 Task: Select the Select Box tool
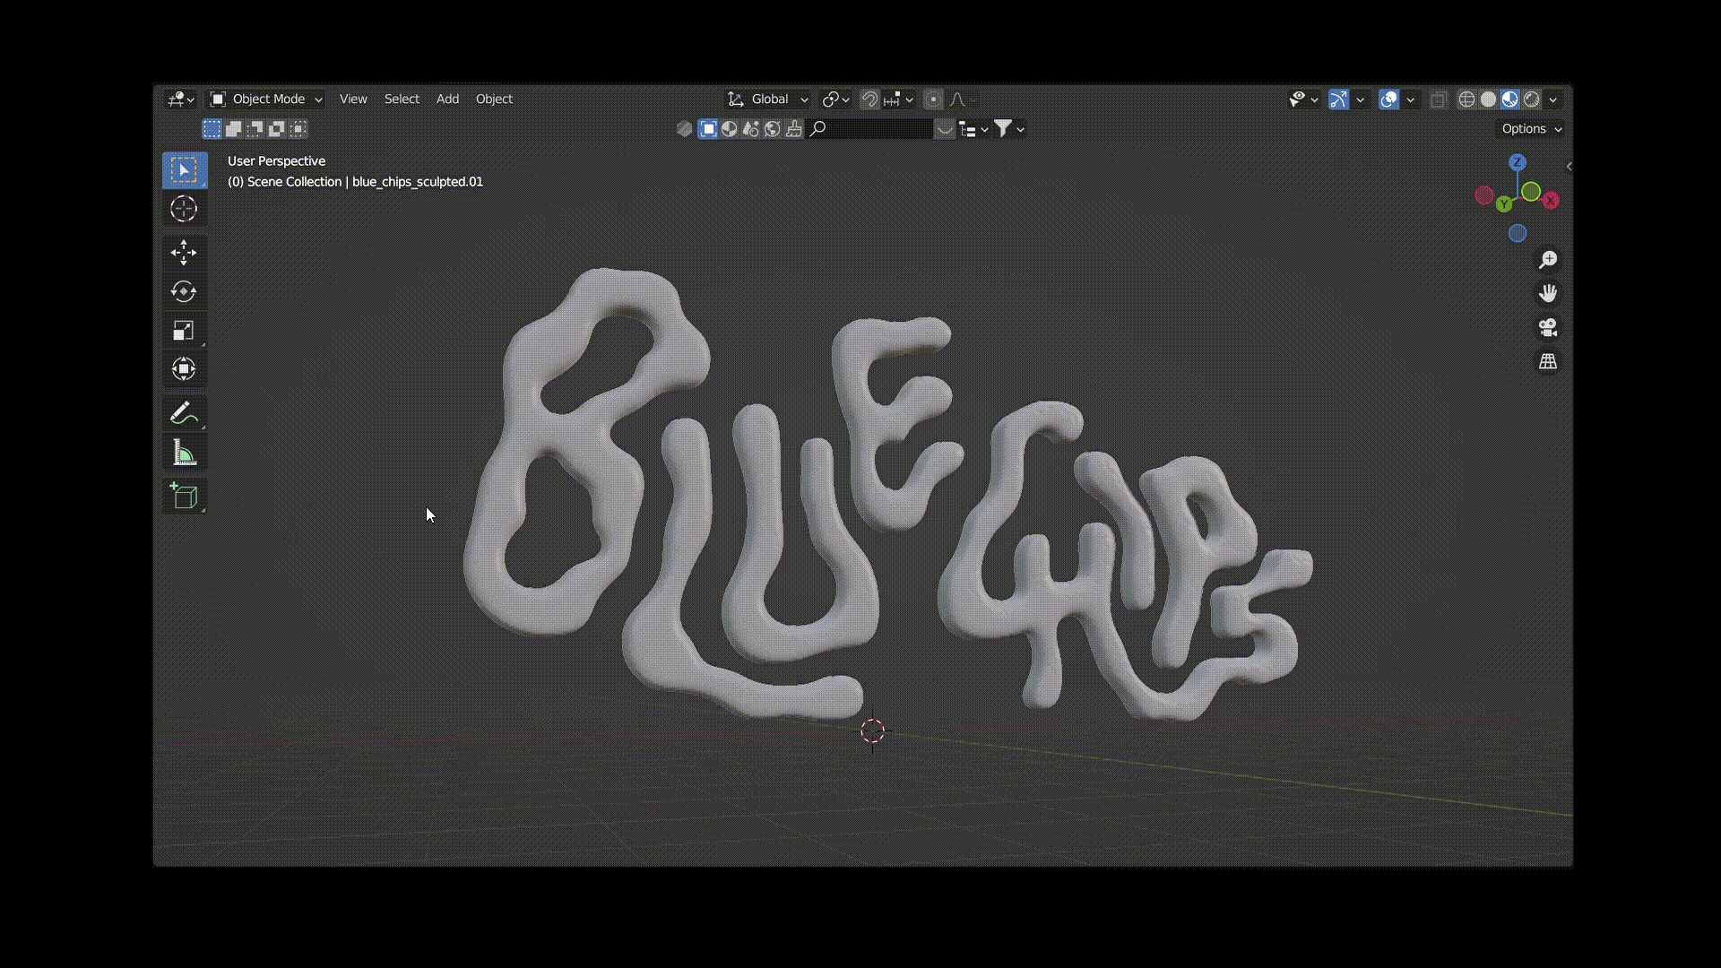point(184,169)
